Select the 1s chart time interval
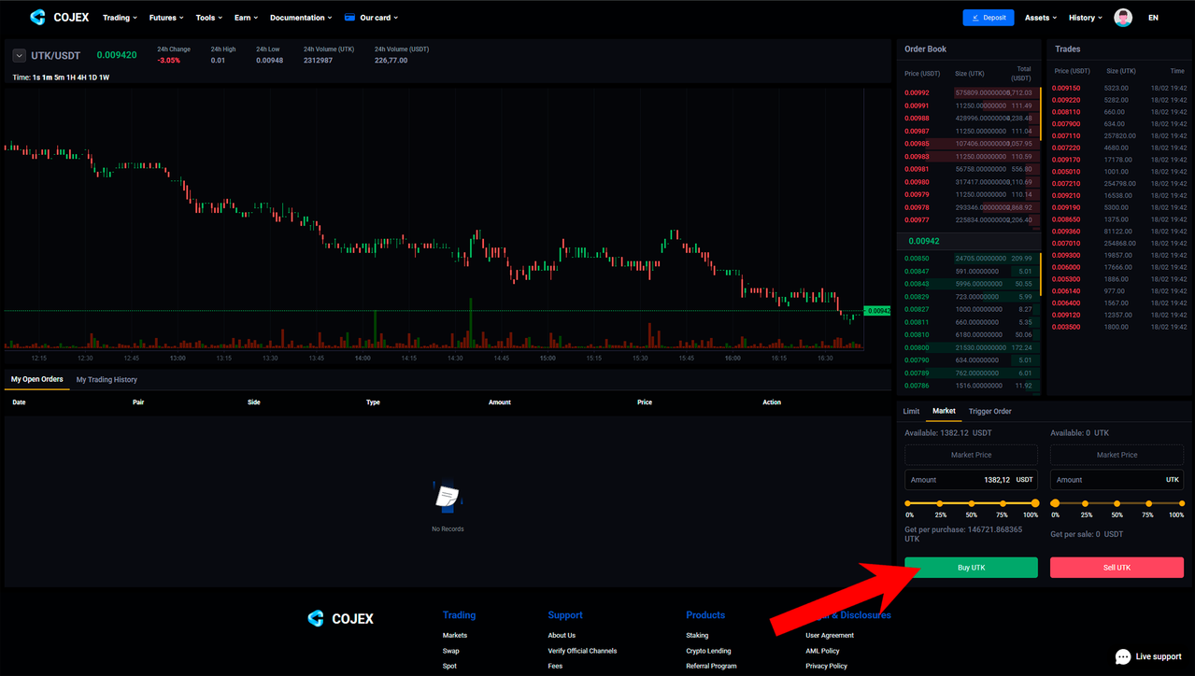 tap(36, 77)
